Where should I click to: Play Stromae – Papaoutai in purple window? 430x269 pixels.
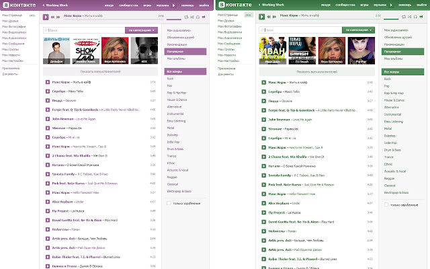[x=48, y=128]
